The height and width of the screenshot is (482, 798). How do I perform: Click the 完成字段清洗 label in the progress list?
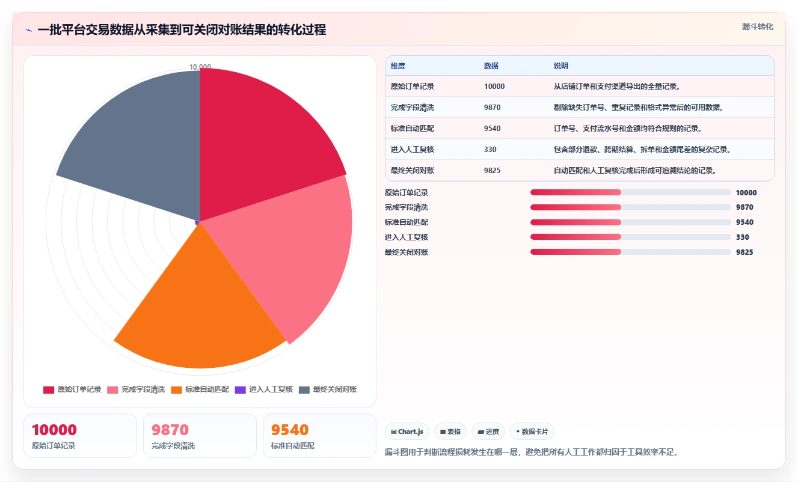[407, 207]
